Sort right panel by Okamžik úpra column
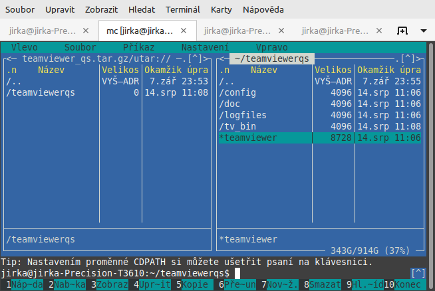Screen dimensions: 435x291 [389, 70]
